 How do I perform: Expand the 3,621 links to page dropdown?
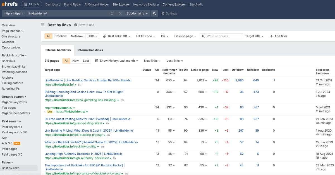pos(202,80)
